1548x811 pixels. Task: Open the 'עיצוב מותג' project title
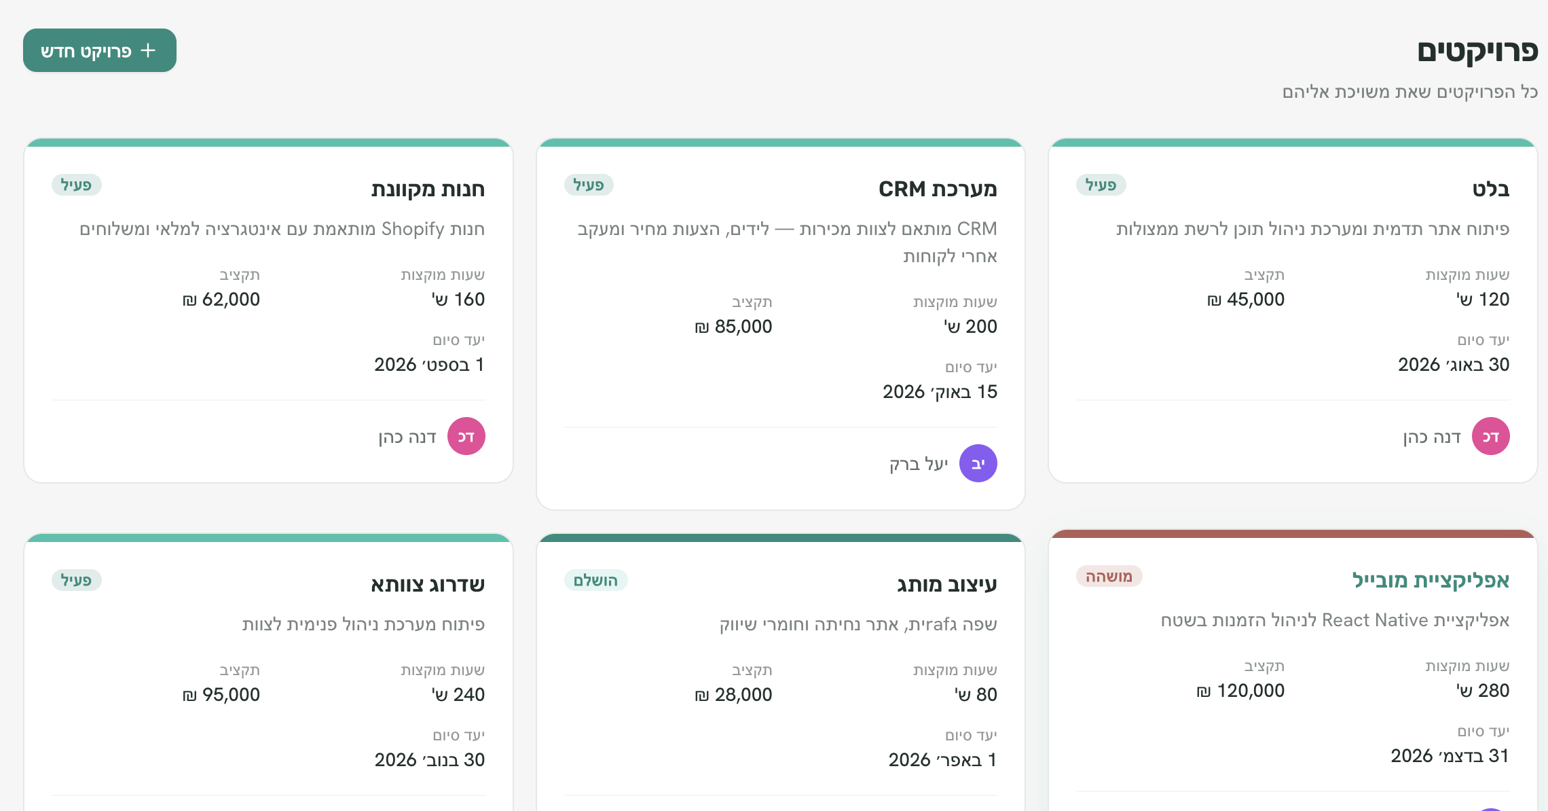click(x=946, y=584)
